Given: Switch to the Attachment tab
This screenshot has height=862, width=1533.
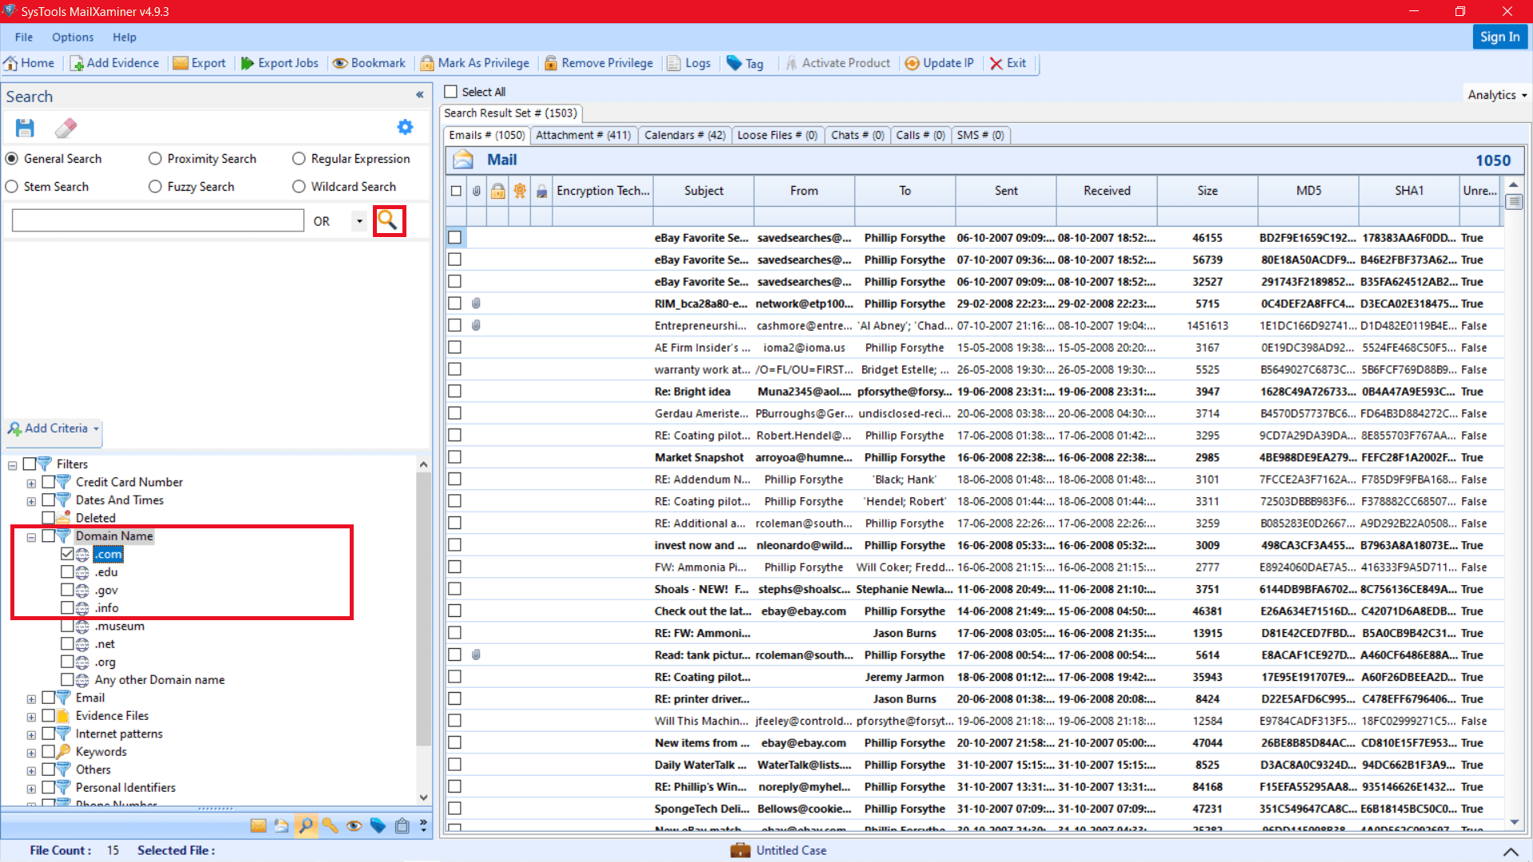Looking at the screenshot, I should pyautogui.click(x=584, y=135).
